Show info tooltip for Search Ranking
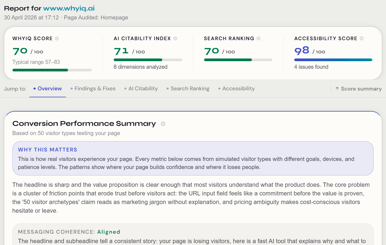This screenshot has height=245, width=386. 258,39
